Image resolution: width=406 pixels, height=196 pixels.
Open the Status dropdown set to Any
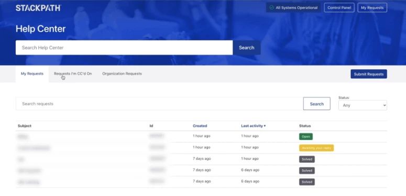tap(363, 105)
